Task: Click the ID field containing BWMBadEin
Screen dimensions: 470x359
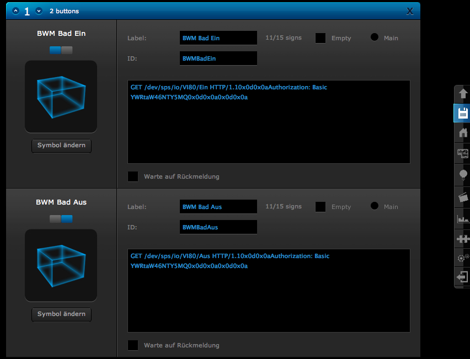Action: coord(218,58)
